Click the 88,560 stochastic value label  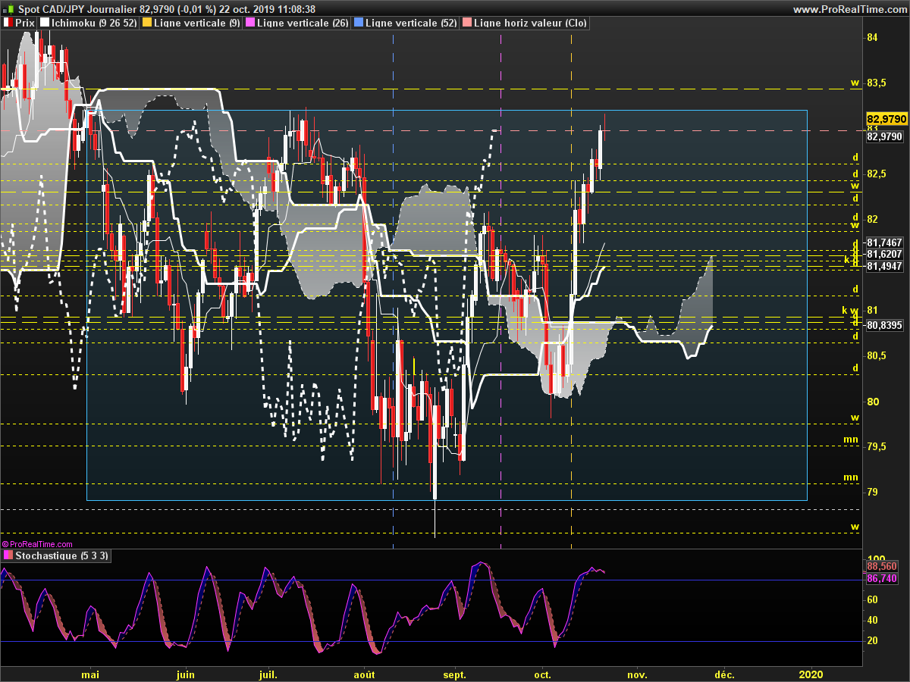tap(882, 566)
